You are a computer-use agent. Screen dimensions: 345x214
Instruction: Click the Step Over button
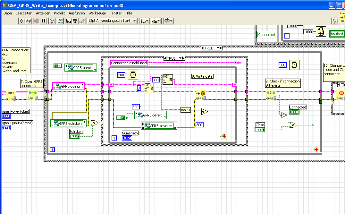75,21
